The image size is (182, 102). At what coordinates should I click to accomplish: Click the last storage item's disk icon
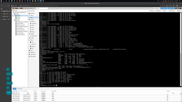point(16,35)
